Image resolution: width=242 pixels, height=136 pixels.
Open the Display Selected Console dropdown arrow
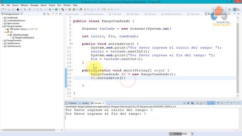[x=225, y=103]
